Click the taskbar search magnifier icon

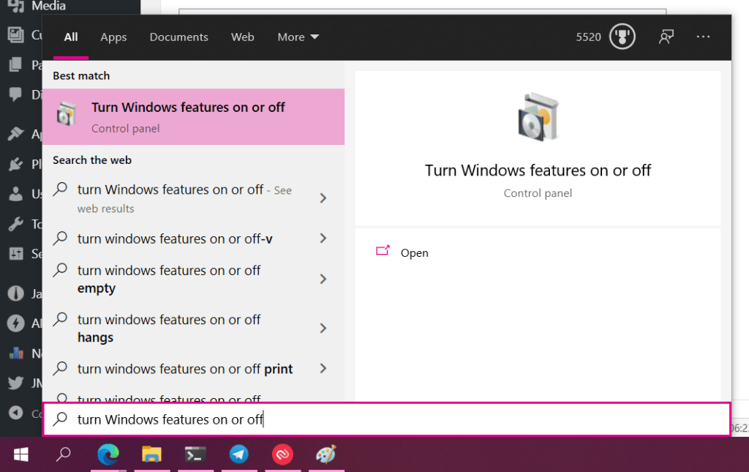point(63,454)
